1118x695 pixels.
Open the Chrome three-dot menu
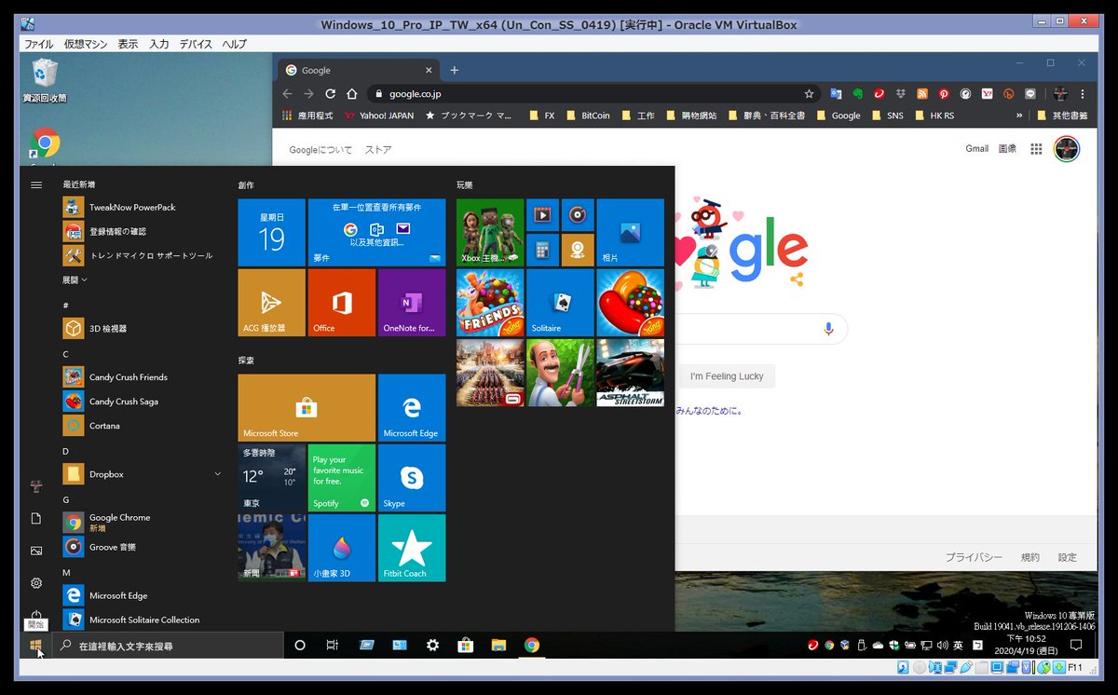[x=1083, y=93]
